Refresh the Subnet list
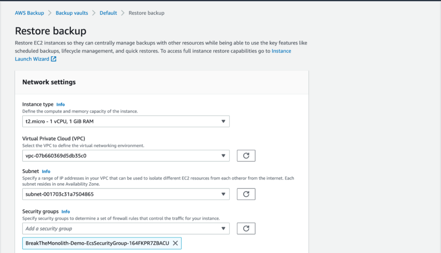 [x=246, y=194]
